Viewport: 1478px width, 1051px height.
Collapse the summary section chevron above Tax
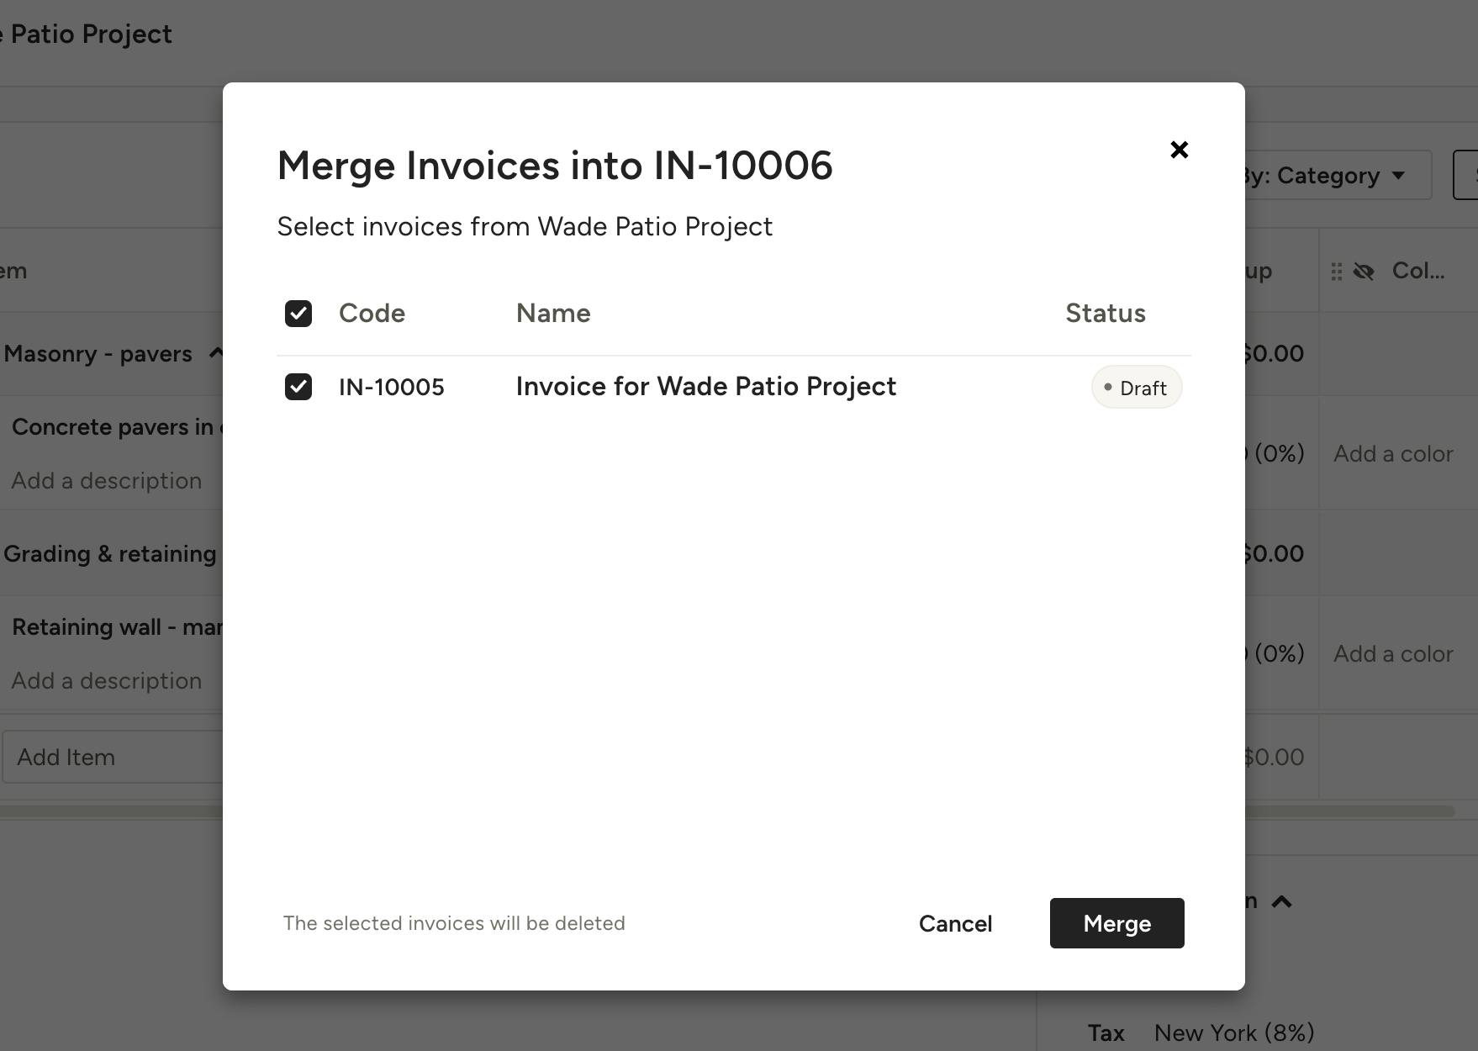(x=1281, y=902)
